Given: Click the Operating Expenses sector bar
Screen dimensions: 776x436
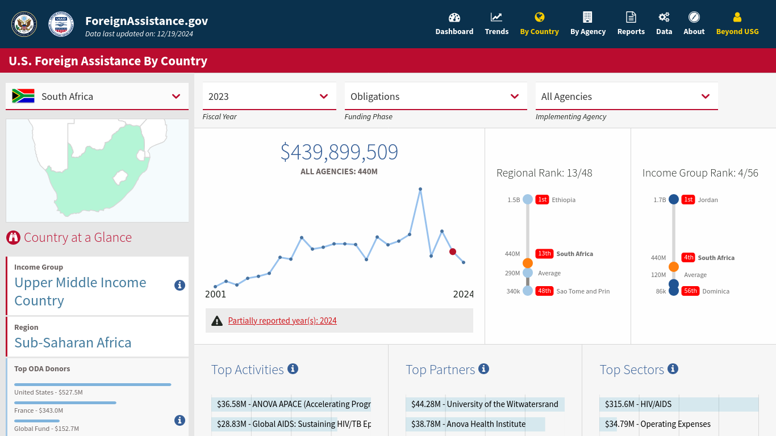Looking at the screenshot, I should coord(608,424).
